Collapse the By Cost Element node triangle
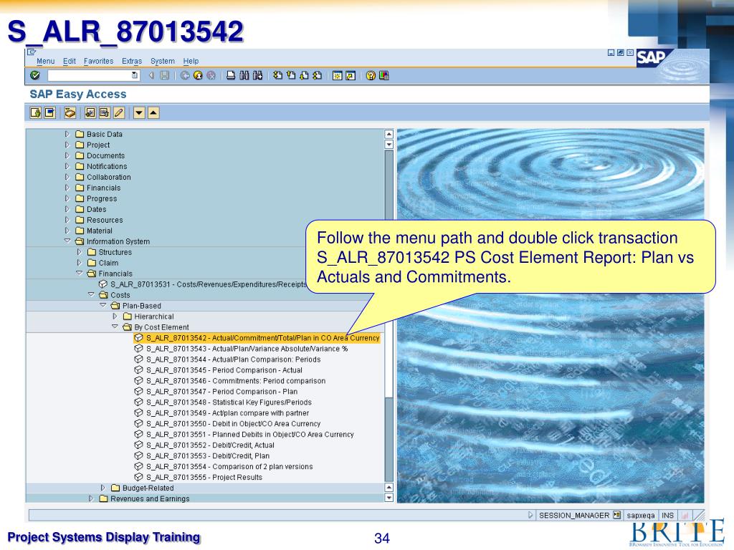 115,327
